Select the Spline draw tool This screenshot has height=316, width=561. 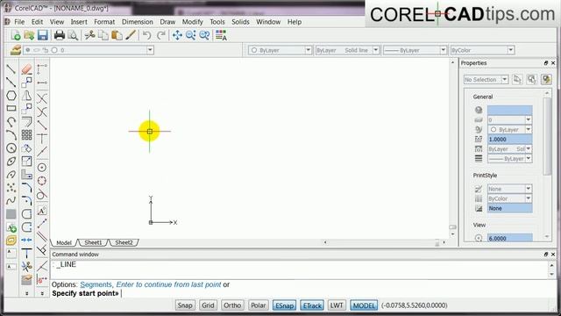pos(11,200)
